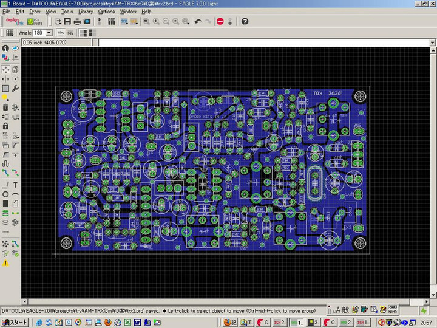The width and height of the screenshot is (437, 328).
Task: Click the Errors warning triangle icon
Action: point(5,263)
